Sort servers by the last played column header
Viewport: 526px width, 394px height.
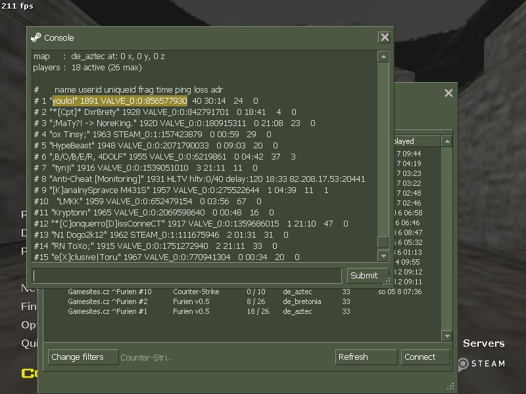418,141
